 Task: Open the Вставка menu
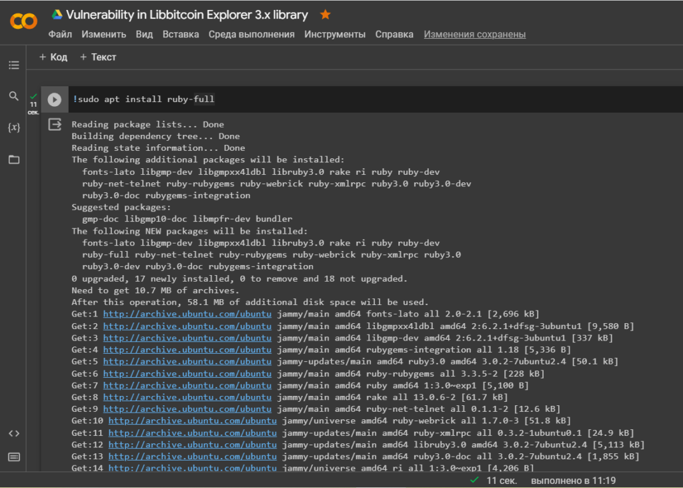181,35
